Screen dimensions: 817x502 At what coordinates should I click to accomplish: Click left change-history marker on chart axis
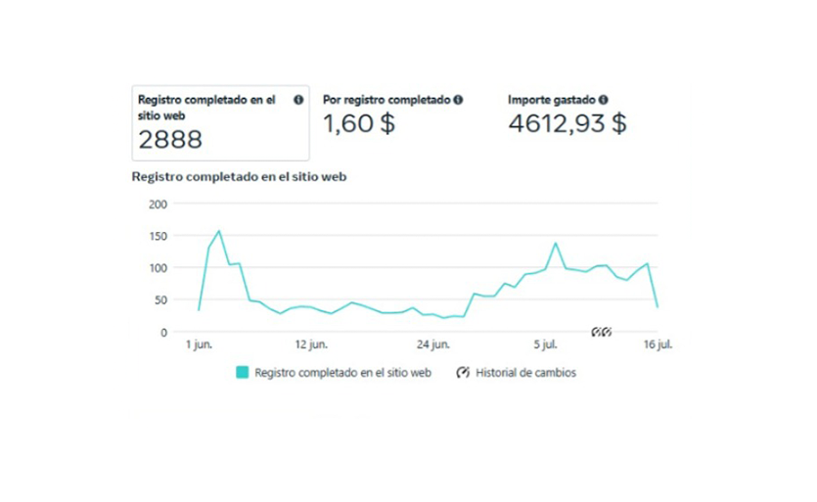tap(596, 332)
